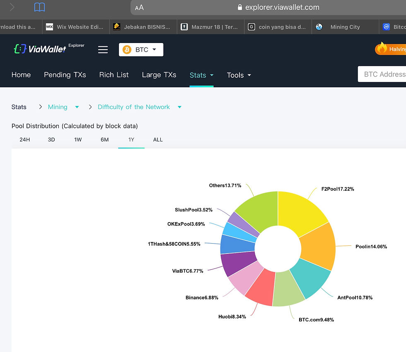The height and width of the screenshot is (352, 406).
Task: Click the ViaBTC6.77% label
Action: pyautogui.click(x=187, y=271)
